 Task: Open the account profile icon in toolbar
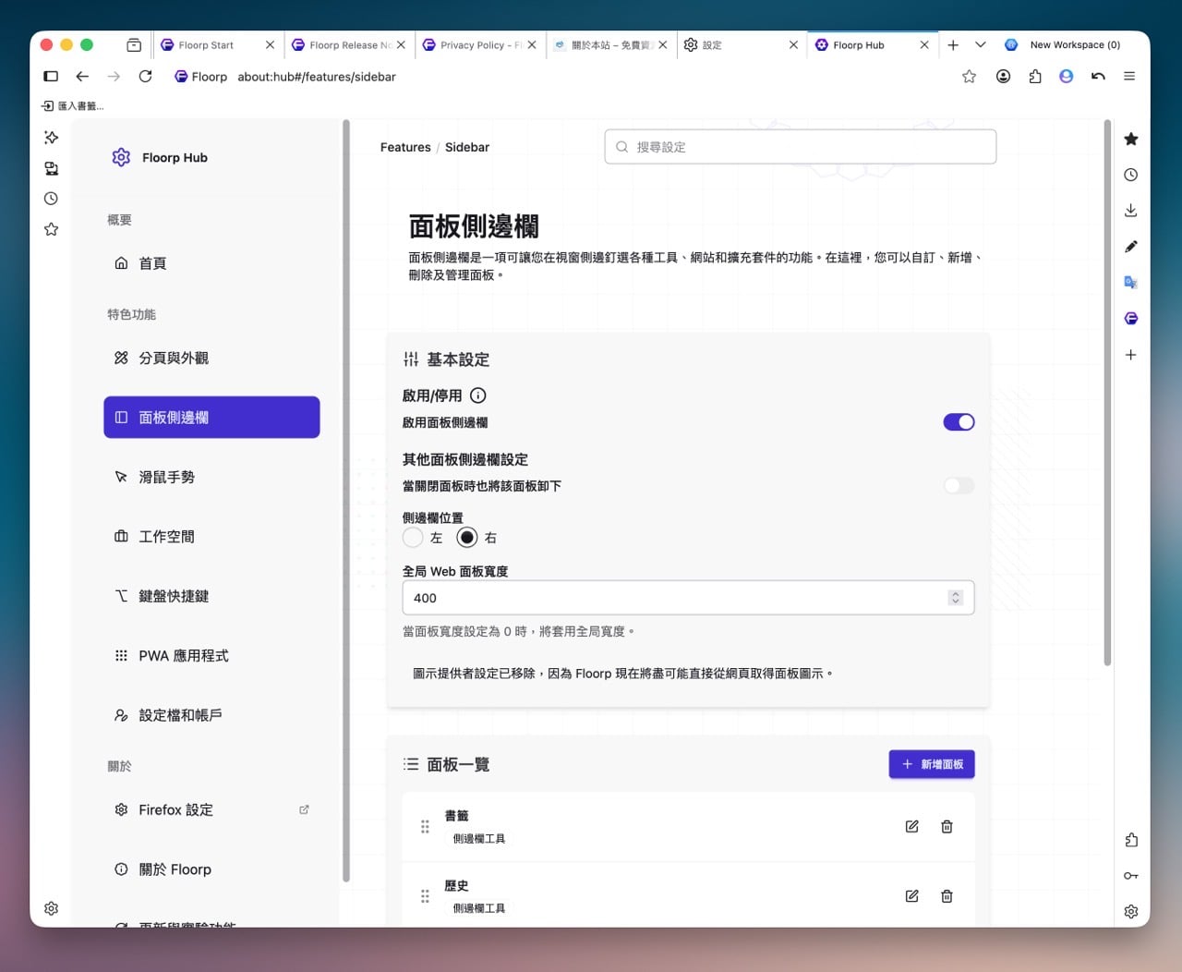click(x=1003, y=77)
